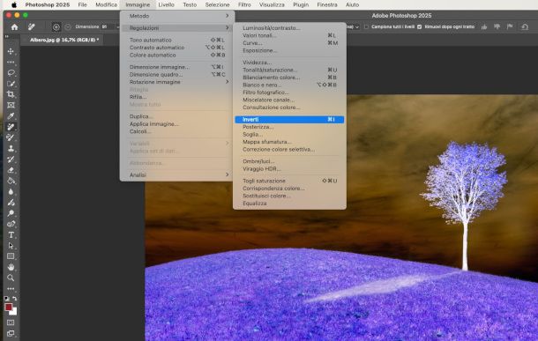Select the Rectangle shape tool
The width and height of the screenshot is (538, 341).
[11, 256]
